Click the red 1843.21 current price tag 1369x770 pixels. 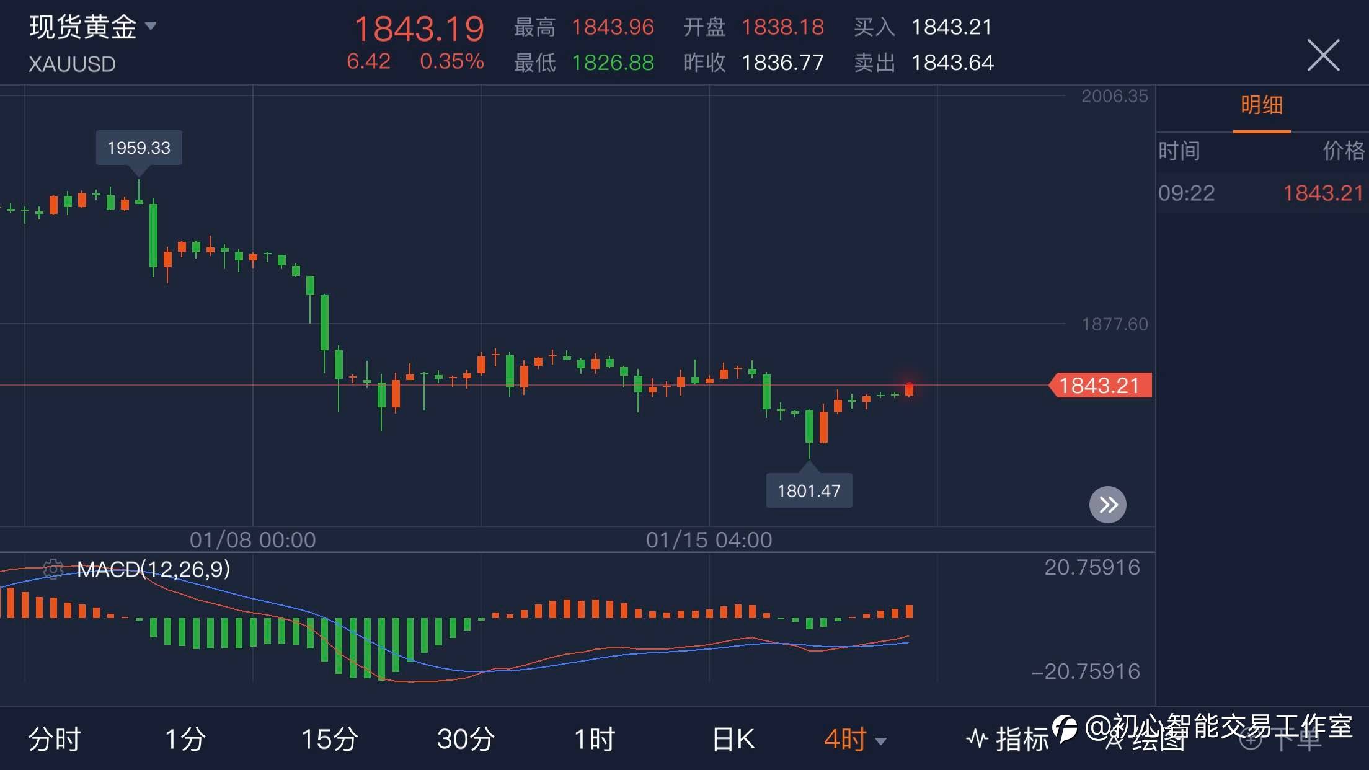click(x=1099, y=385)
